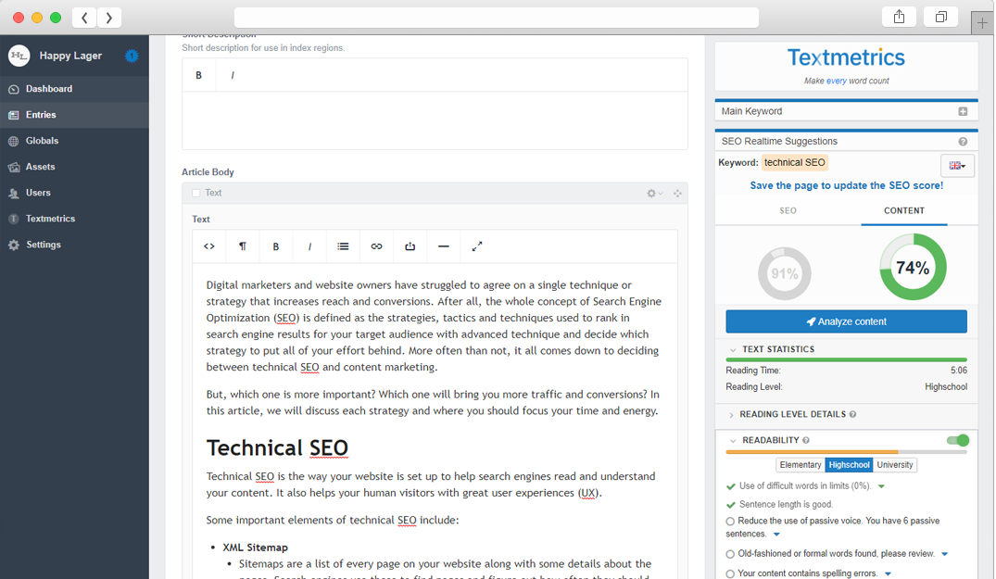Toggle italic in Article Body toolbar
Viewport: 996px width, 579px height.
(x=309, y=246)
